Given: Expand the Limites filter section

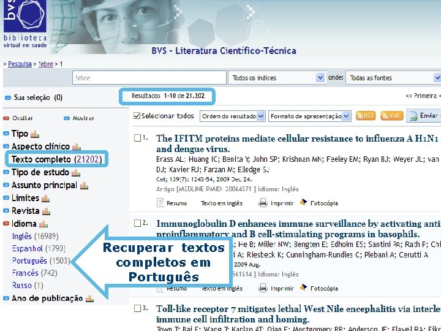Looking at the screenshot, I should tap(6, 198).
